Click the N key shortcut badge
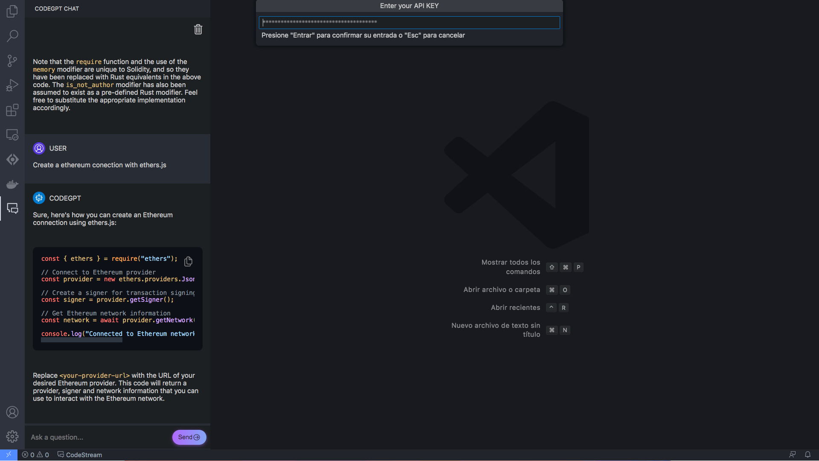This screenshot has width=819, height=461. pyautogui.click(x=565, y=330)
